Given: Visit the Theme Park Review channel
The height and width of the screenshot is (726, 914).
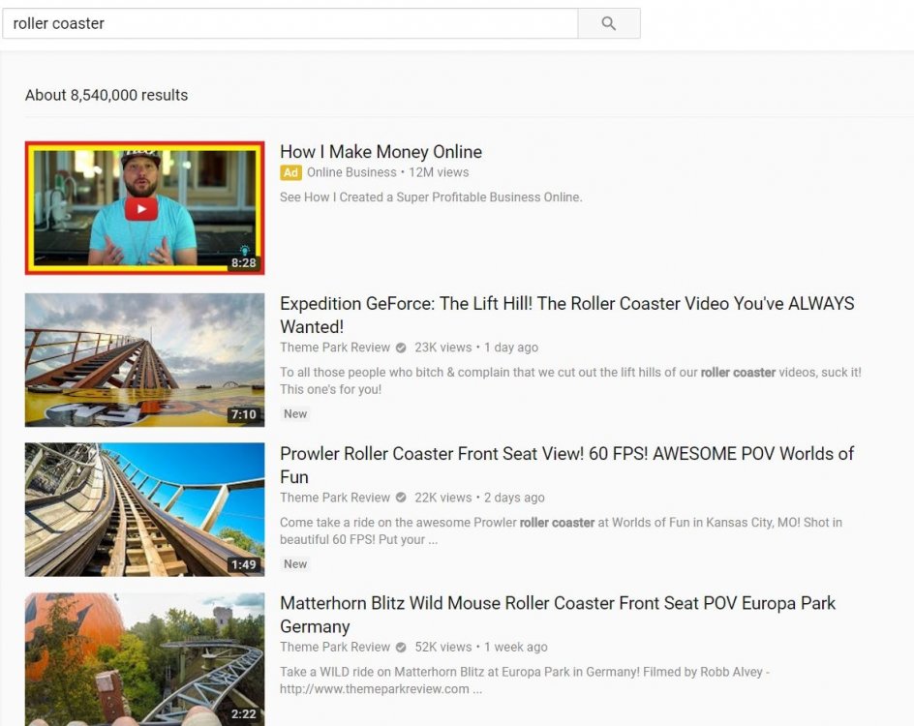Looking at the screenshot, I should (334, 348).
